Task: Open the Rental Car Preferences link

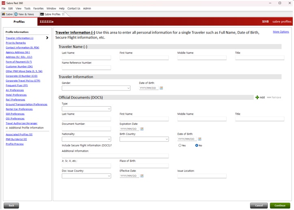Action: [x=19, y=109]
